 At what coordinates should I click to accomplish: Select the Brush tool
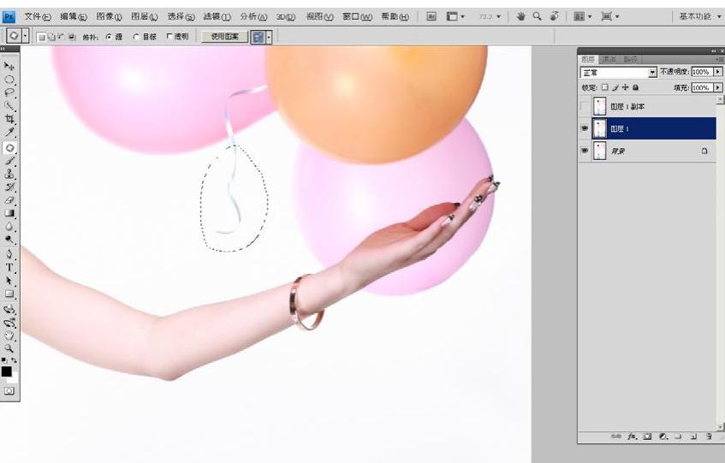tap(9, 161)
